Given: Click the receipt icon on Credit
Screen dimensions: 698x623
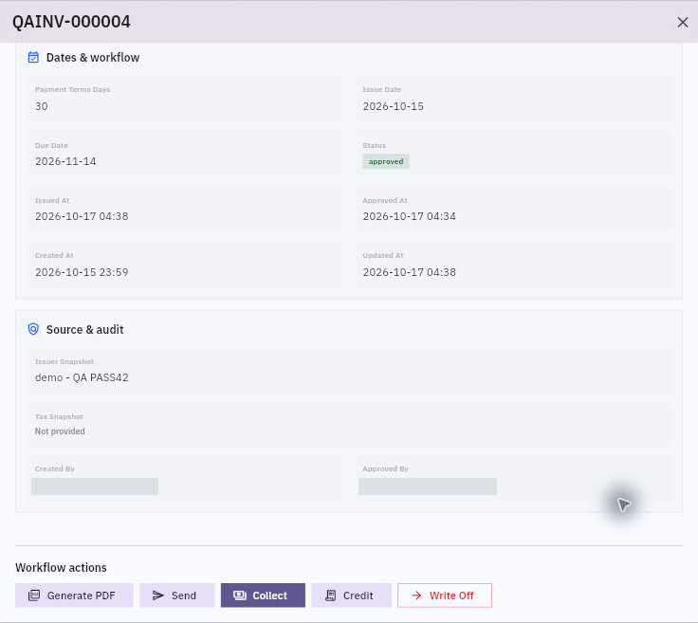Looking at the screenshot, I should point(330,596).
